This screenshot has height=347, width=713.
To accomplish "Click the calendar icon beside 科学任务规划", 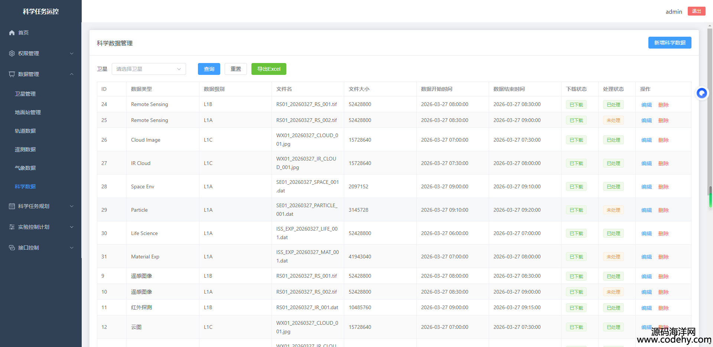I will 12,206.
